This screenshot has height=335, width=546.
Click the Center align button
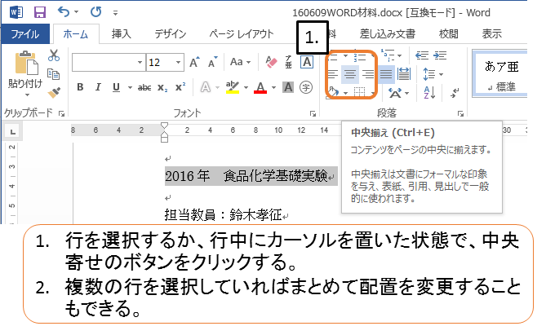[352, 74]
